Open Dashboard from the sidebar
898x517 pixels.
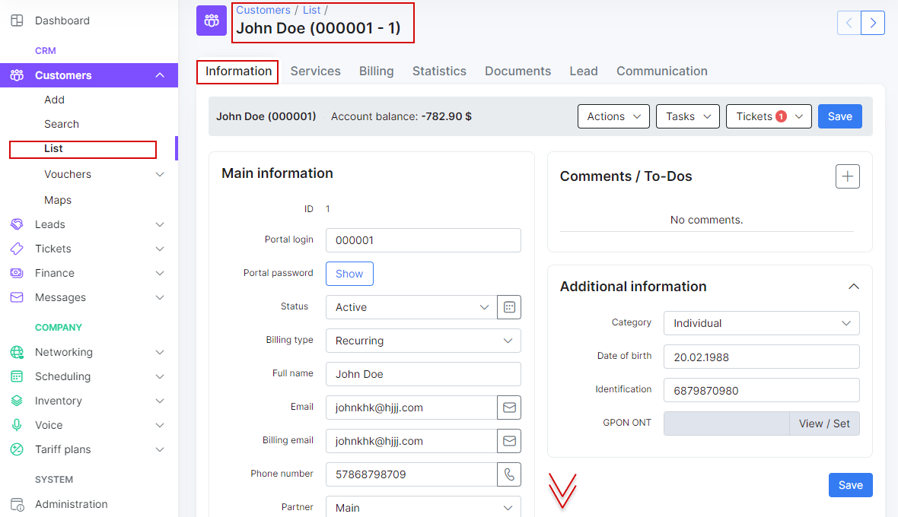click(62, 21)
